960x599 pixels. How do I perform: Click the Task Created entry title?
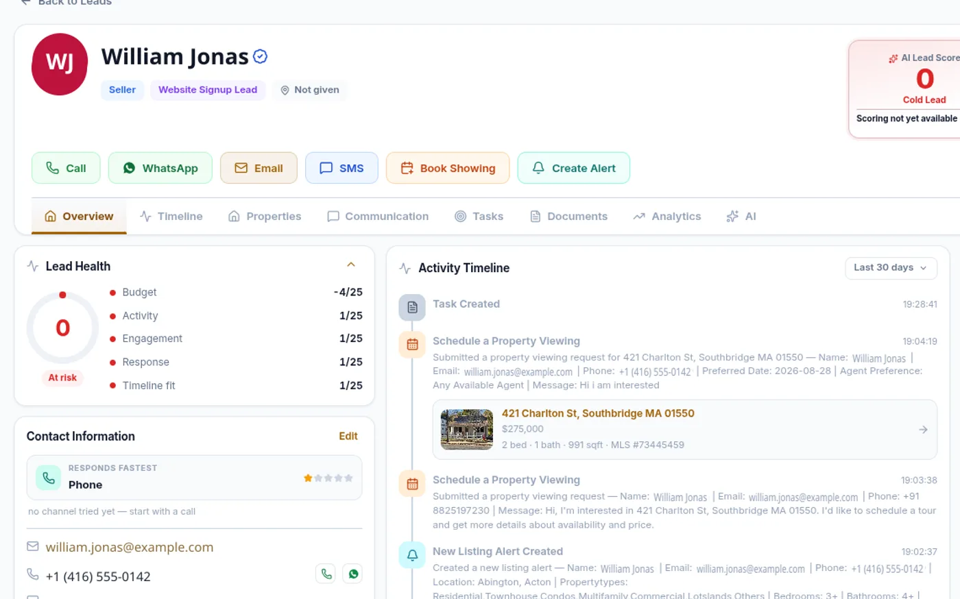466,304
